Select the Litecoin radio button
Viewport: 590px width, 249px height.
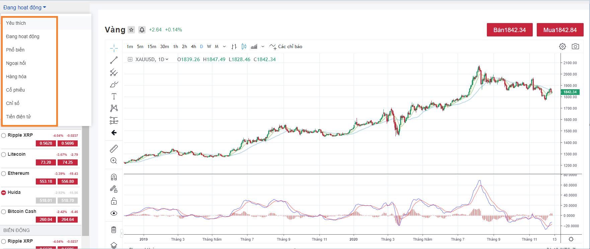pos(4,154)
